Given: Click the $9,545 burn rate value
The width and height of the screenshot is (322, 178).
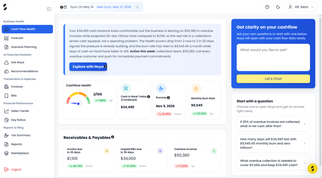Looking at the screenshot, I should 197,105.
